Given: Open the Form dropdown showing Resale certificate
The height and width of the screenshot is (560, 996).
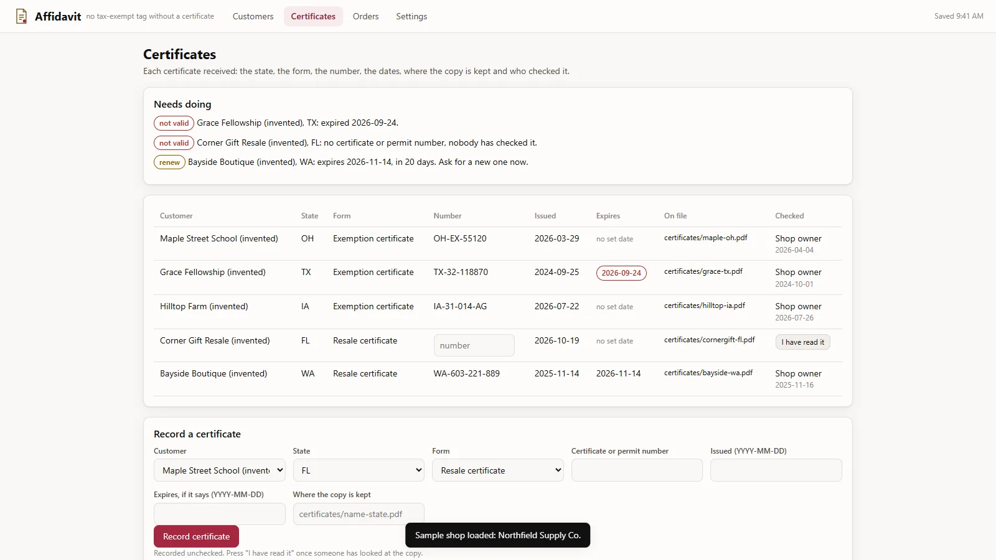Looking at the screenshot, I should [498, 470].
